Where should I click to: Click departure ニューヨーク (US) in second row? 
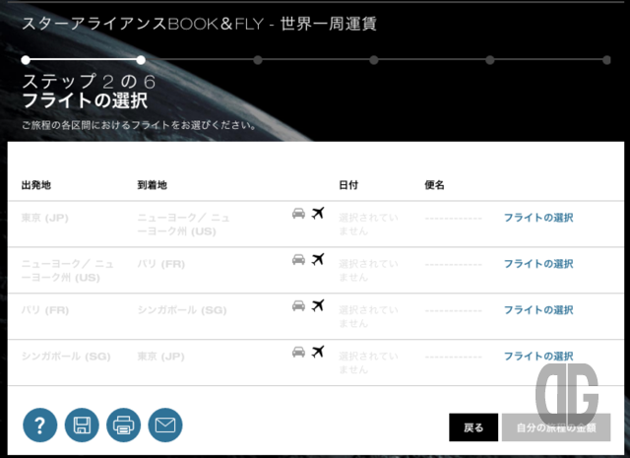[68, 271]
